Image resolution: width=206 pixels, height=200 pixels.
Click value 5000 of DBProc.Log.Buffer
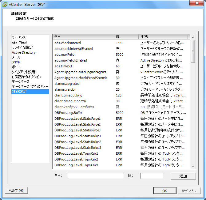(120, 113)
